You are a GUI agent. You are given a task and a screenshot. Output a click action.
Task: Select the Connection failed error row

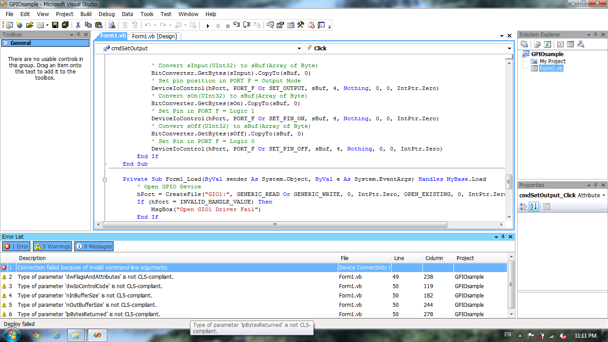[x=254, y=268]
